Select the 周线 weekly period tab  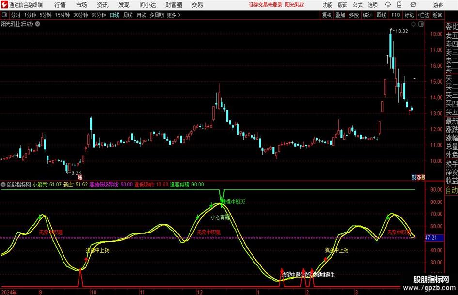pyautogui.click(x=127, y=15)
